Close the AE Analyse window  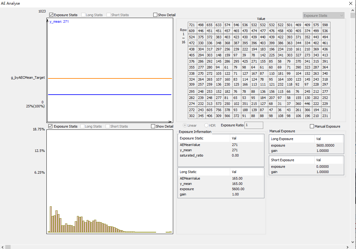coord(351,3)
